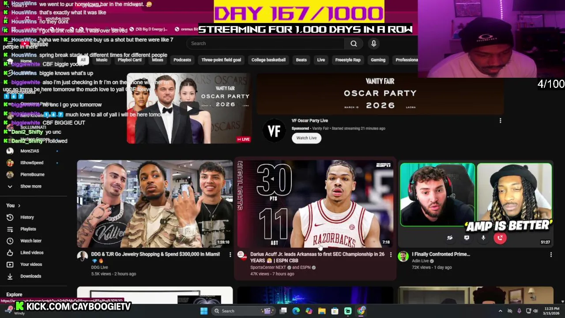Select the College basketball filter chip
The height and width of the screenshot is (318, 565).
click(268, 60)
